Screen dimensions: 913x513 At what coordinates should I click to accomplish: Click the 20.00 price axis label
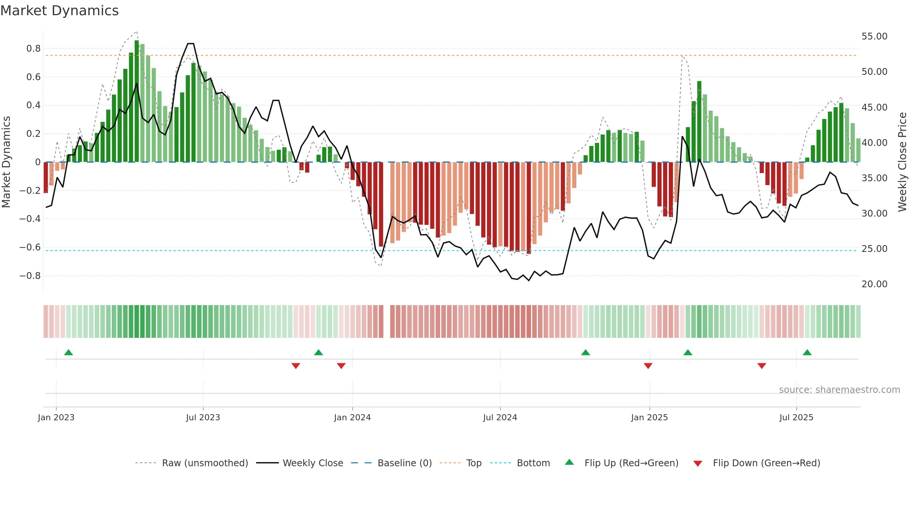[x=875, y=284]
